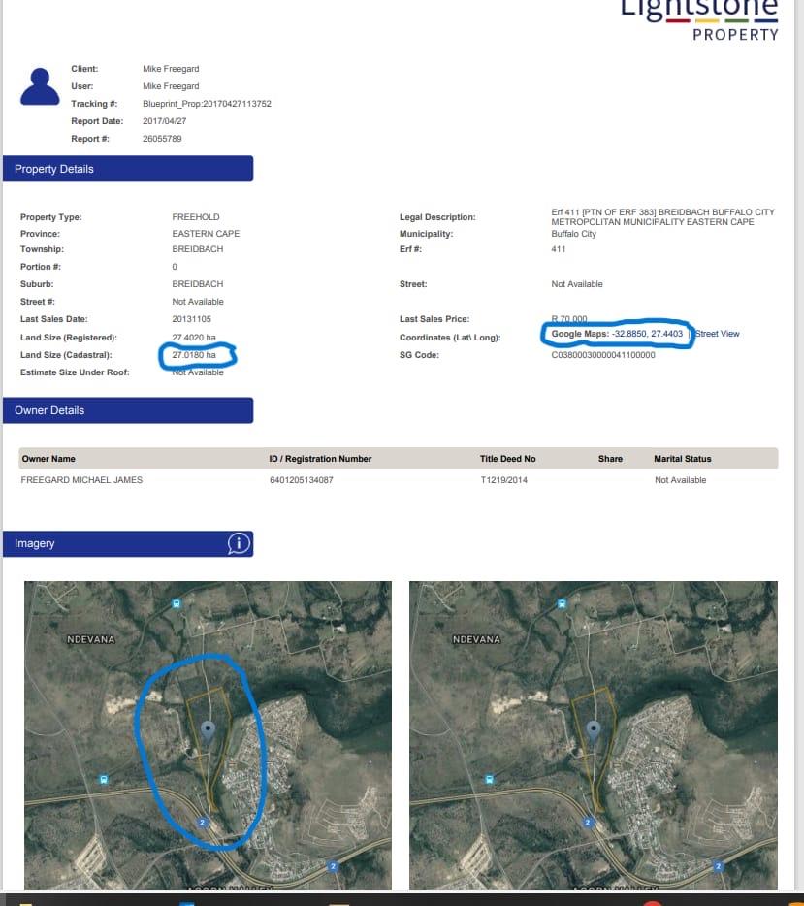Open the Google Maps coordinates link
This screenshot has height=906, width=804.
click(x=618, y=334)
